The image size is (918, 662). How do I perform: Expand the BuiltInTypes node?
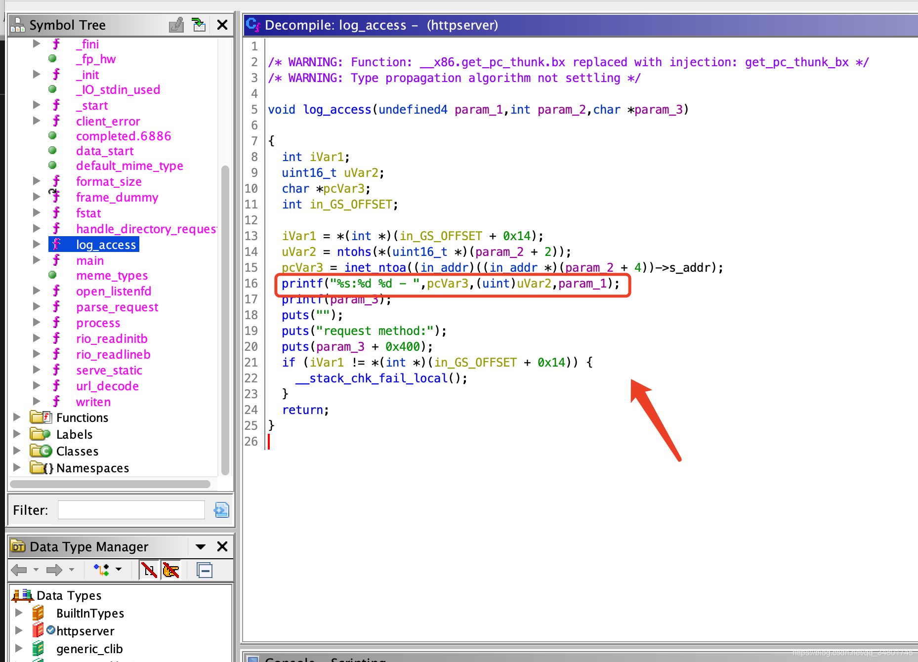tap(19, 613)
